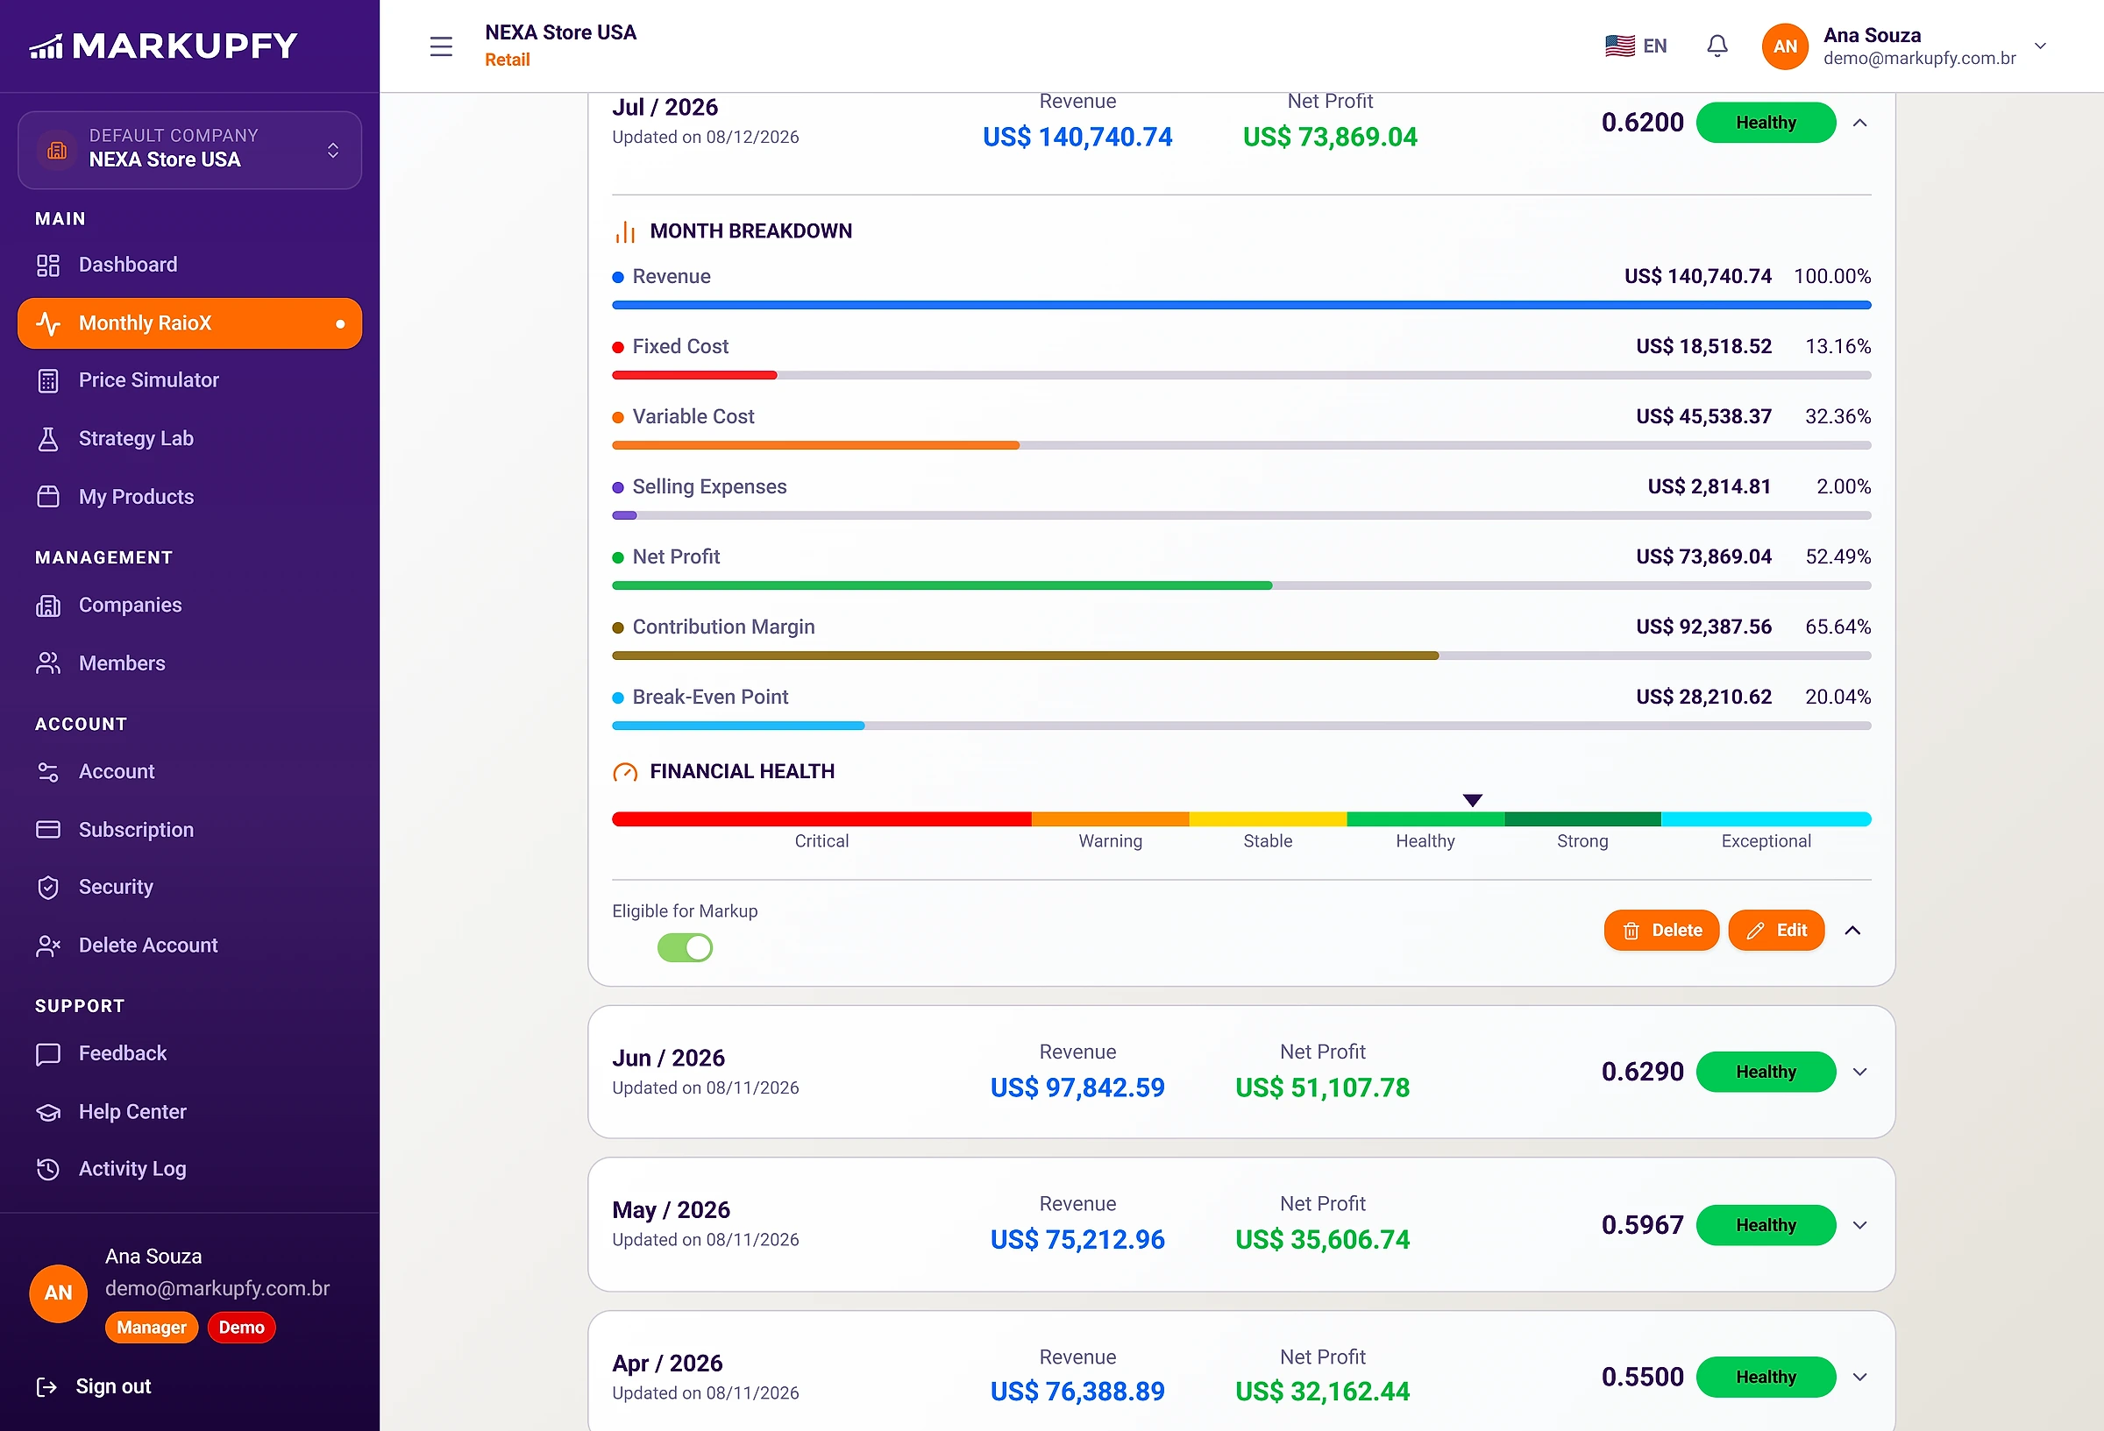Image resolution: width=2104 pixels, height=1431 pixels.
Task: Open Strategy Lab menu item
Action: [x=189, y=438]
